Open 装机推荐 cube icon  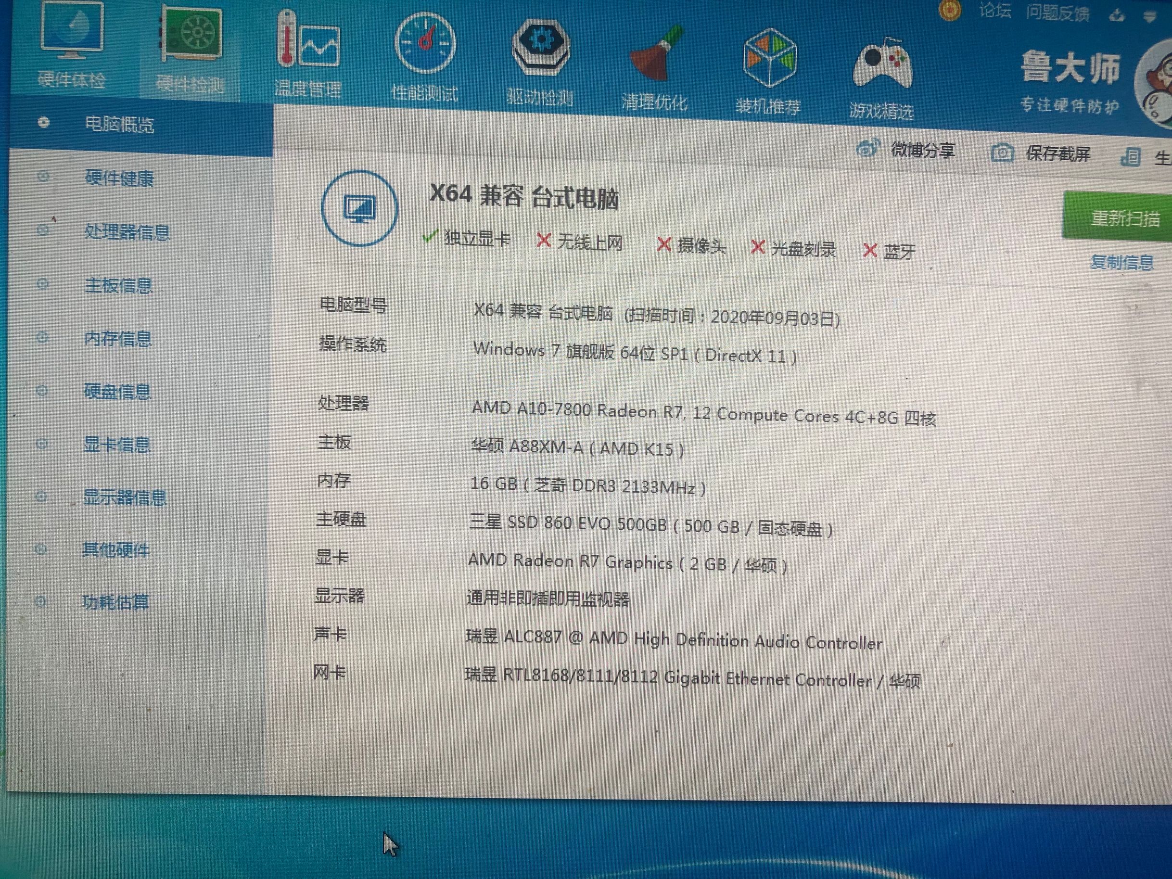769,58
